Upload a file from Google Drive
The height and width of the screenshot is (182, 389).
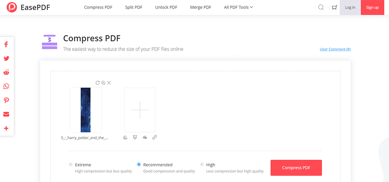125,137
